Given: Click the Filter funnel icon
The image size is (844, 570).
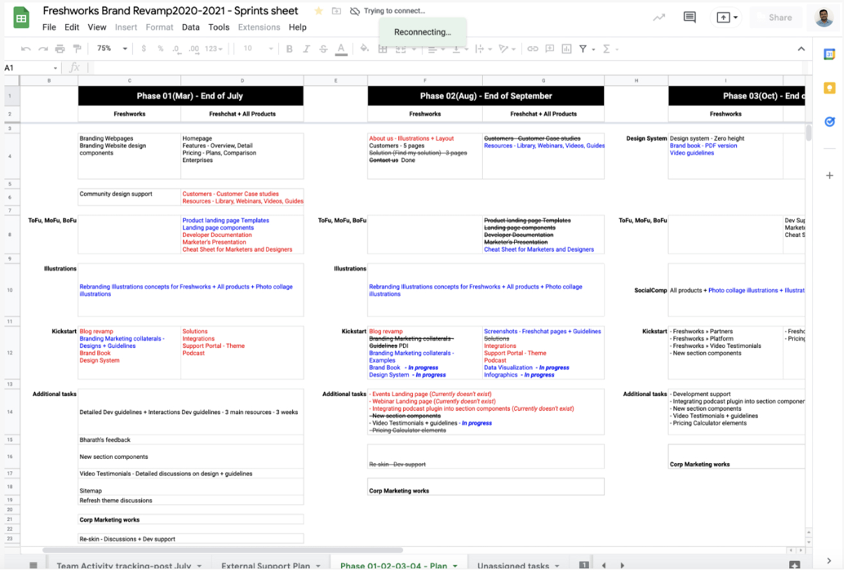Looking at the screenshot, I should [583, 49].
